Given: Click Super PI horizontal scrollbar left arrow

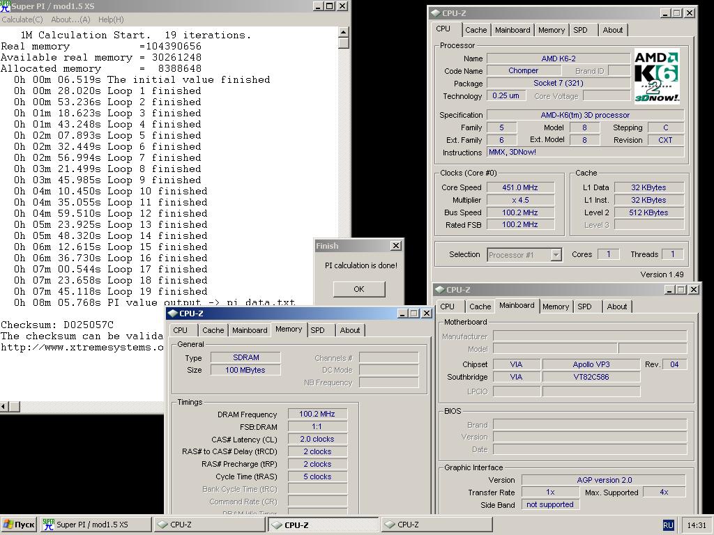Looking at the screenshot, I should (x=5, y=406).
